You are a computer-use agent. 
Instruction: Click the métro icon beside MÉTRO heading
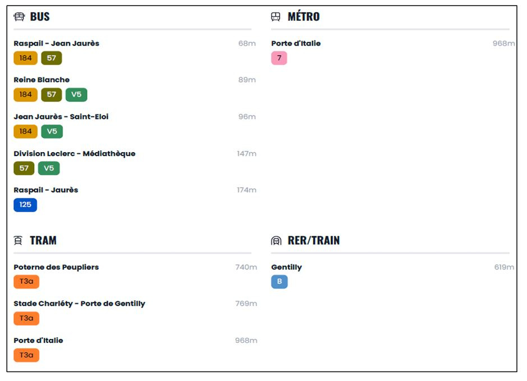coord(276,17)
